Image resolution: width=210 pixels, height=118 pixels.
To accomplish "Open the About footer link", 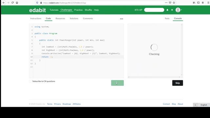I will click(180, 104).
